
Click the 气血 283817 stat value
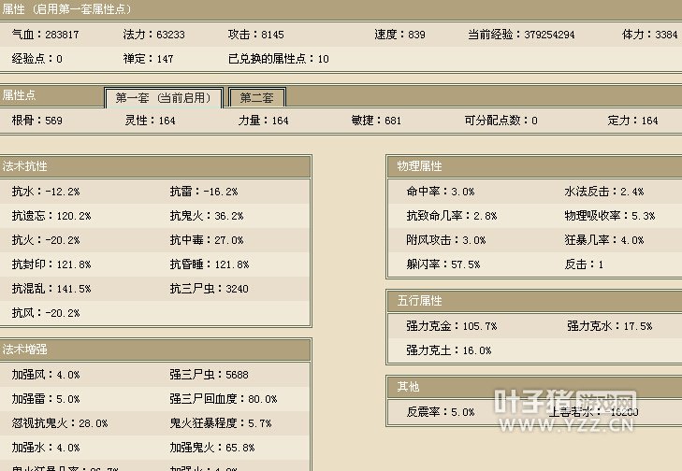(x=45, y=35)
